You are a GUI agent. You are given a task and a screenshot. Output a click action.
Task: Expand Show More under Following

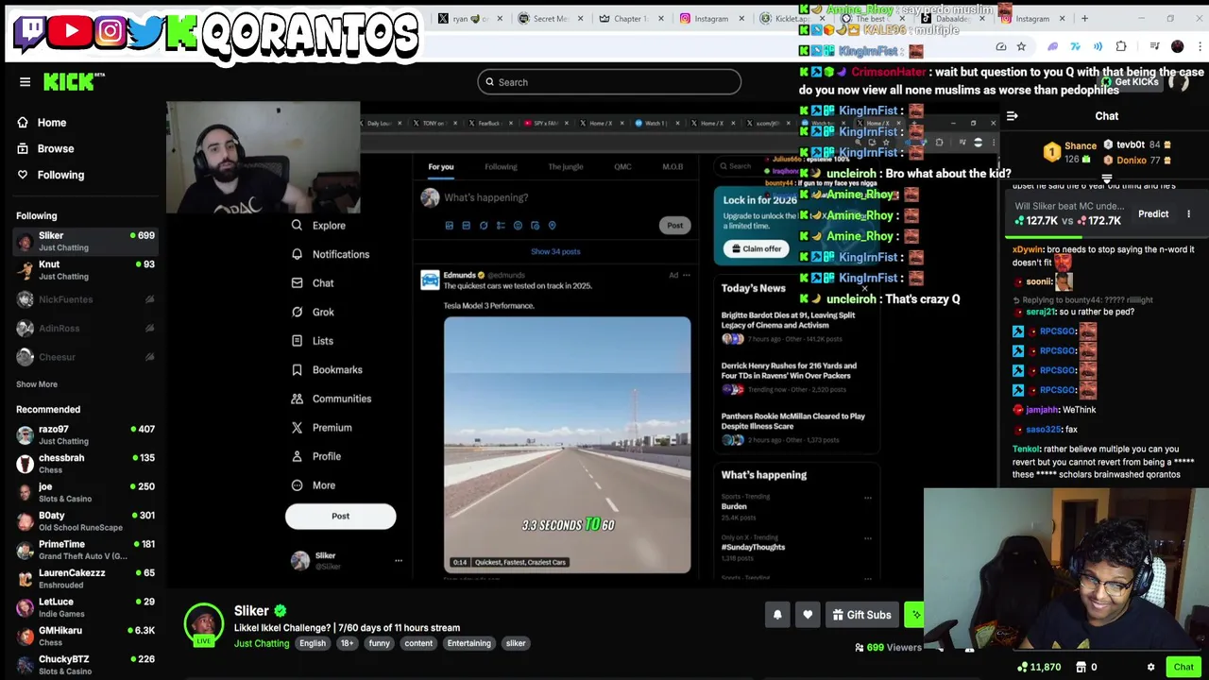pos(37,384)
